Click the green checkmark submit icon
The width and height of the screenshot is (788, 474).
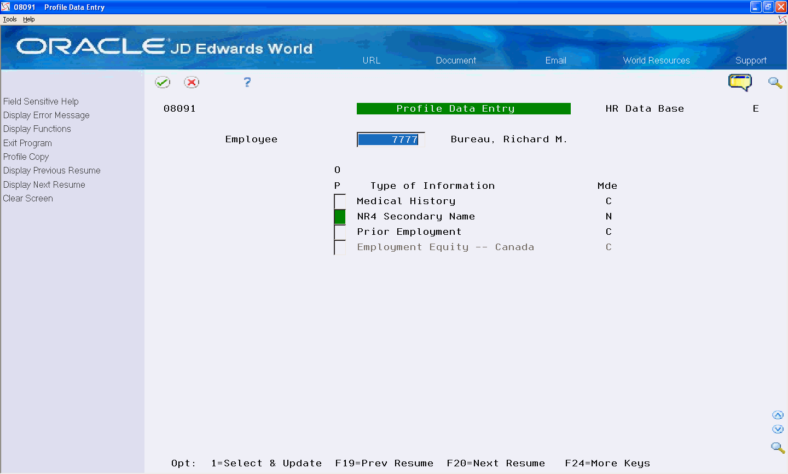tap(163, 82)
